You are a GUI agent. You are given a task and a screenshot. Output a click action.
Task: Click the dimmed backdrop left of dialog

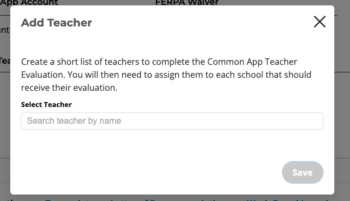(5, 112)
